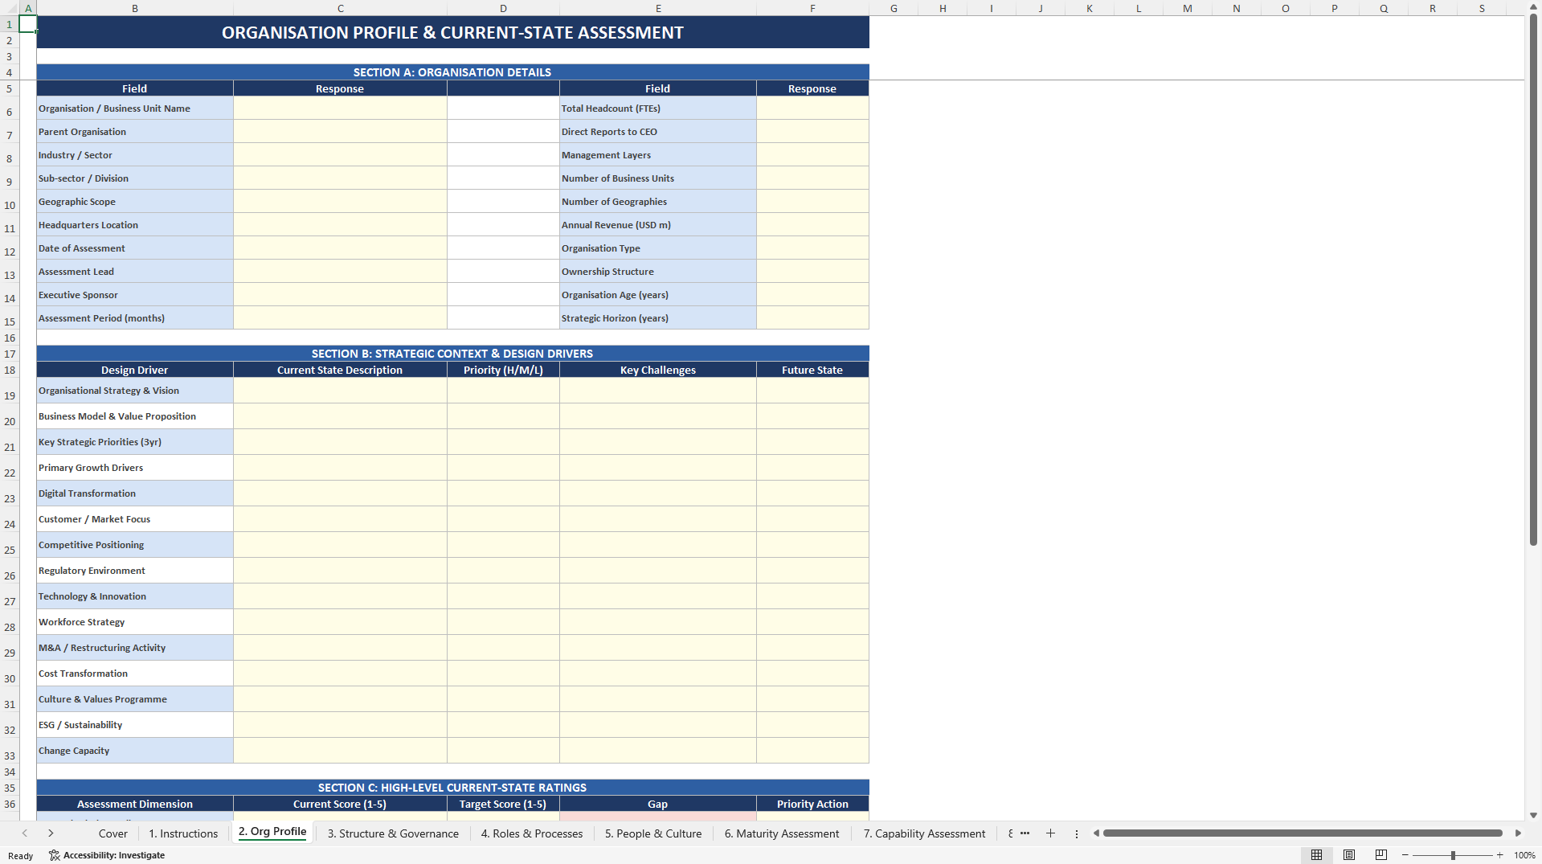Click 'Management Layers' label cell
This screenshot has height=864, width=1542.
click(658, 154)
